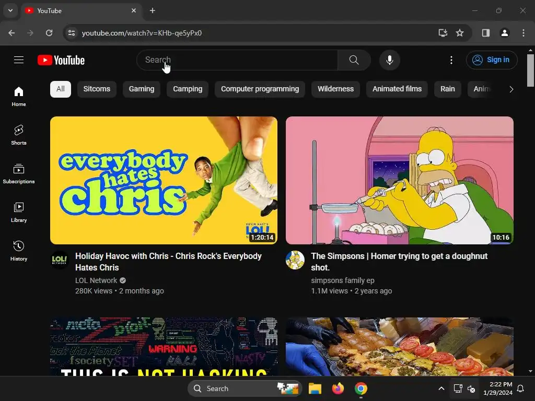Play Homer Simpson doughnut thumbnail

[400, 180]
